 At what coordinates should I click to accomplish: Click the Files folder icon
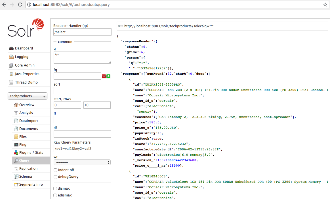click(16, 137)
